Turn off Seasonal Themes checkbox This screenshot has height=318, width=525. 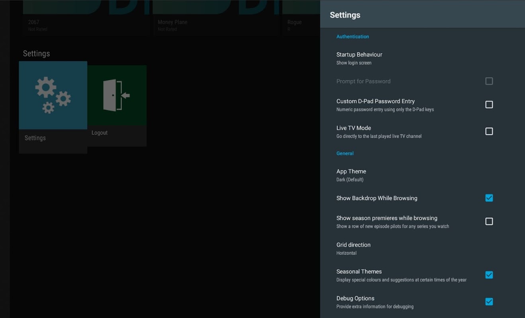489,275
